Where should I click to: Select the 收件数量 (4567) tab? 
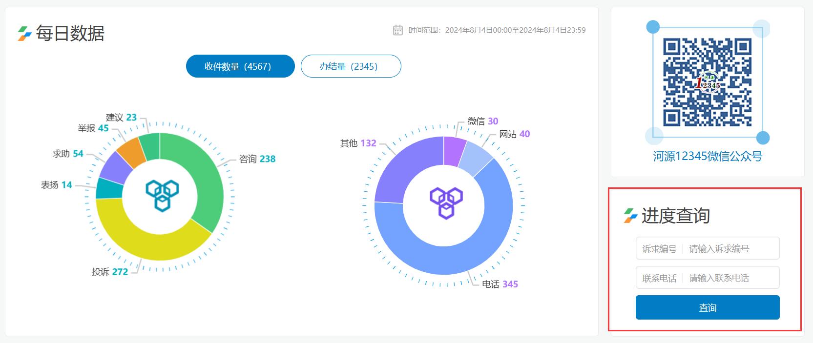[240, 66]
